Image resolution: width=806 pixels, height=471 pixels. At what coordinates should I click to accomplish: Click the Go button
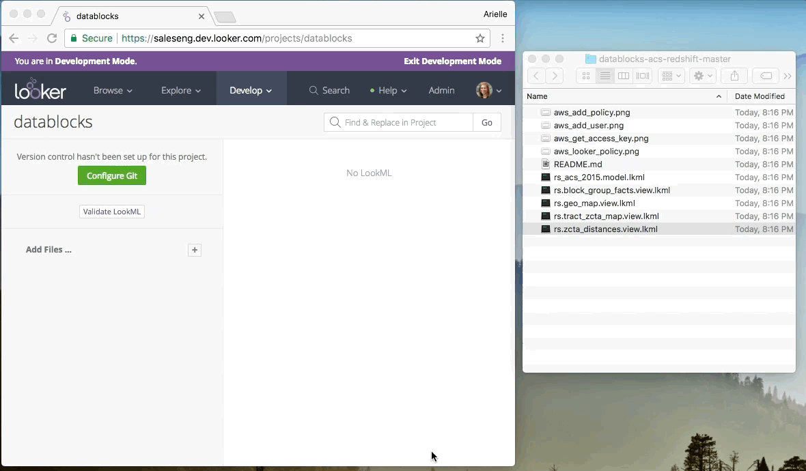(x=487, y=122)
